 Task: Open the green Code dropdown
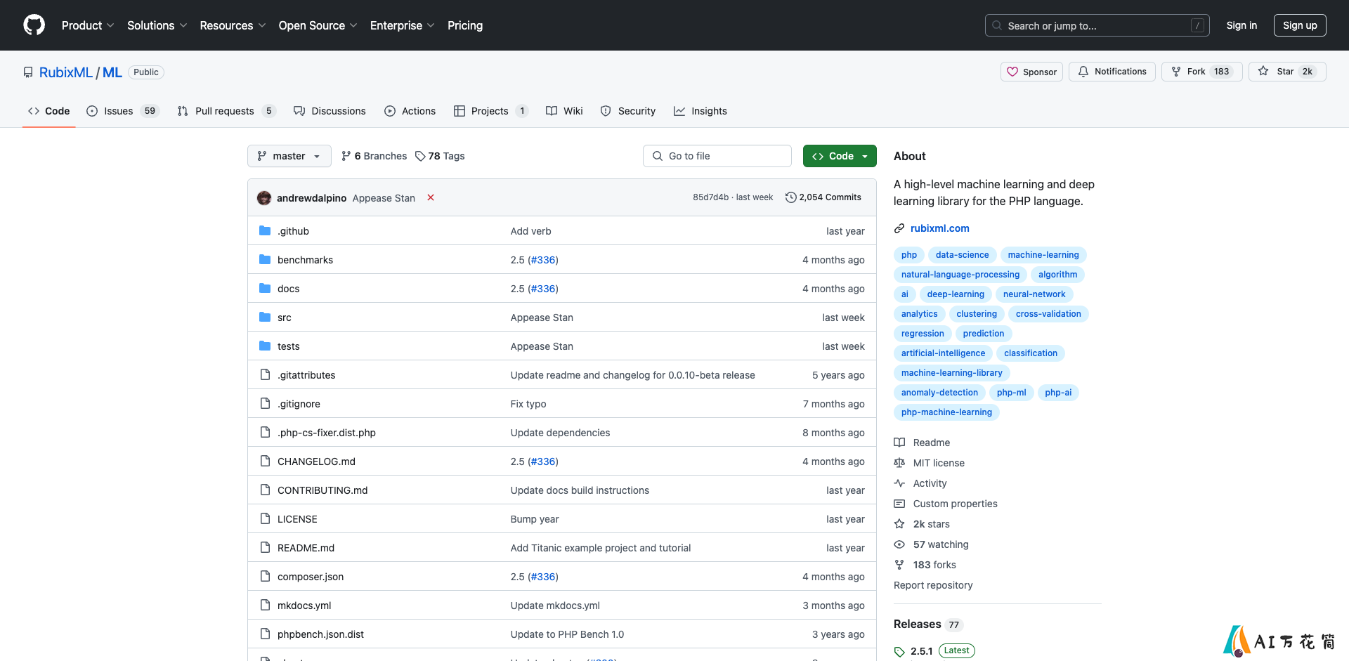coord(840,156)
